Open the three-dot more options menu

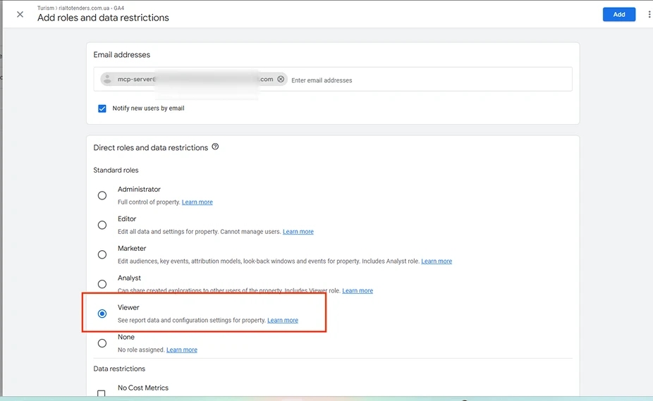[649, 14]
